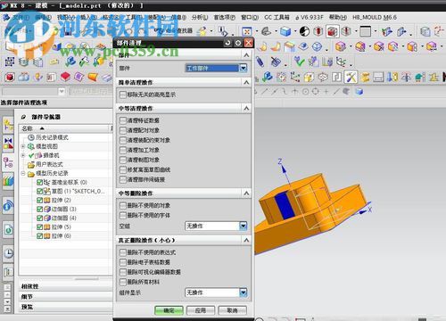Viewport: 446px width, 321px height.
Task: Click the circle curve icon in selection bar
Action: 305,91
